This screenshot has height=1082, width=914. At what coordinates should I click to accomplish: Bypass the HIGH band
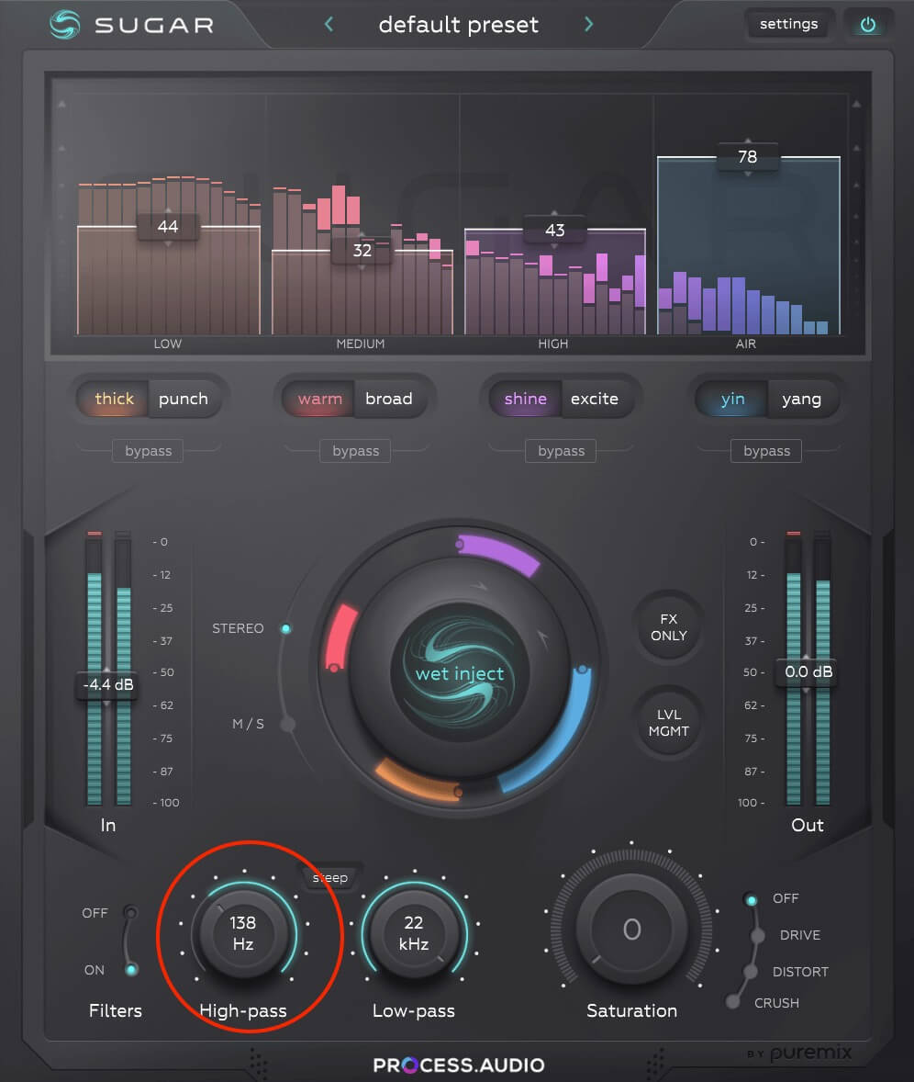(561, 451)
